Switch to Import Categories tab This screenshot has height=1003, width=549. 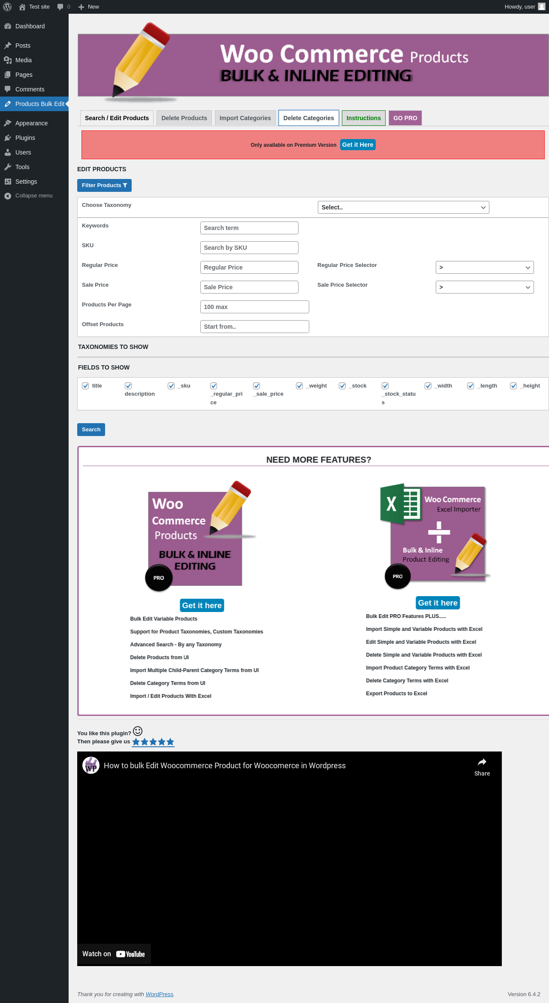(245, 118)
